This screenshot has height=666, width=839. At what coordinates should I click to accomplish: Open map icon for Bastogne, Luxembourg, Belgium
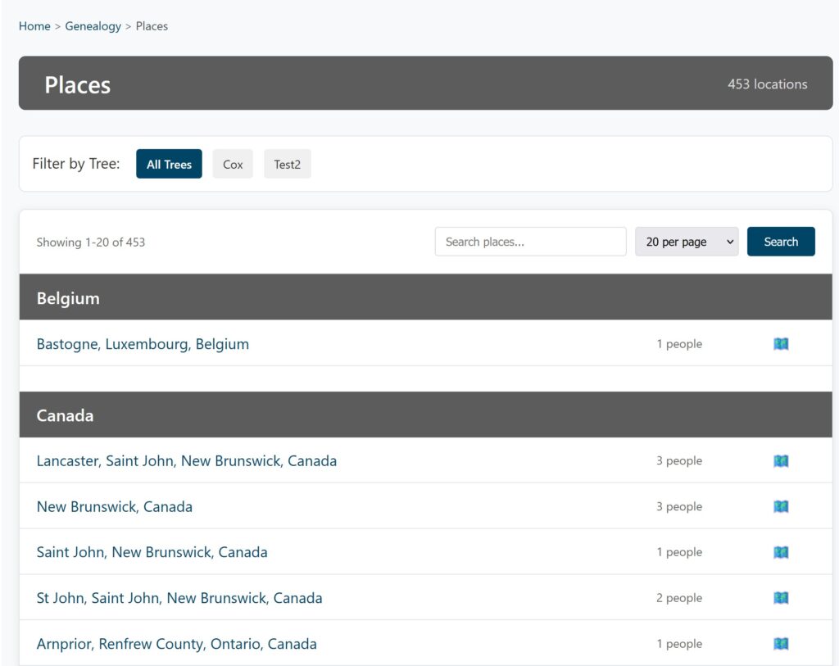781,344
